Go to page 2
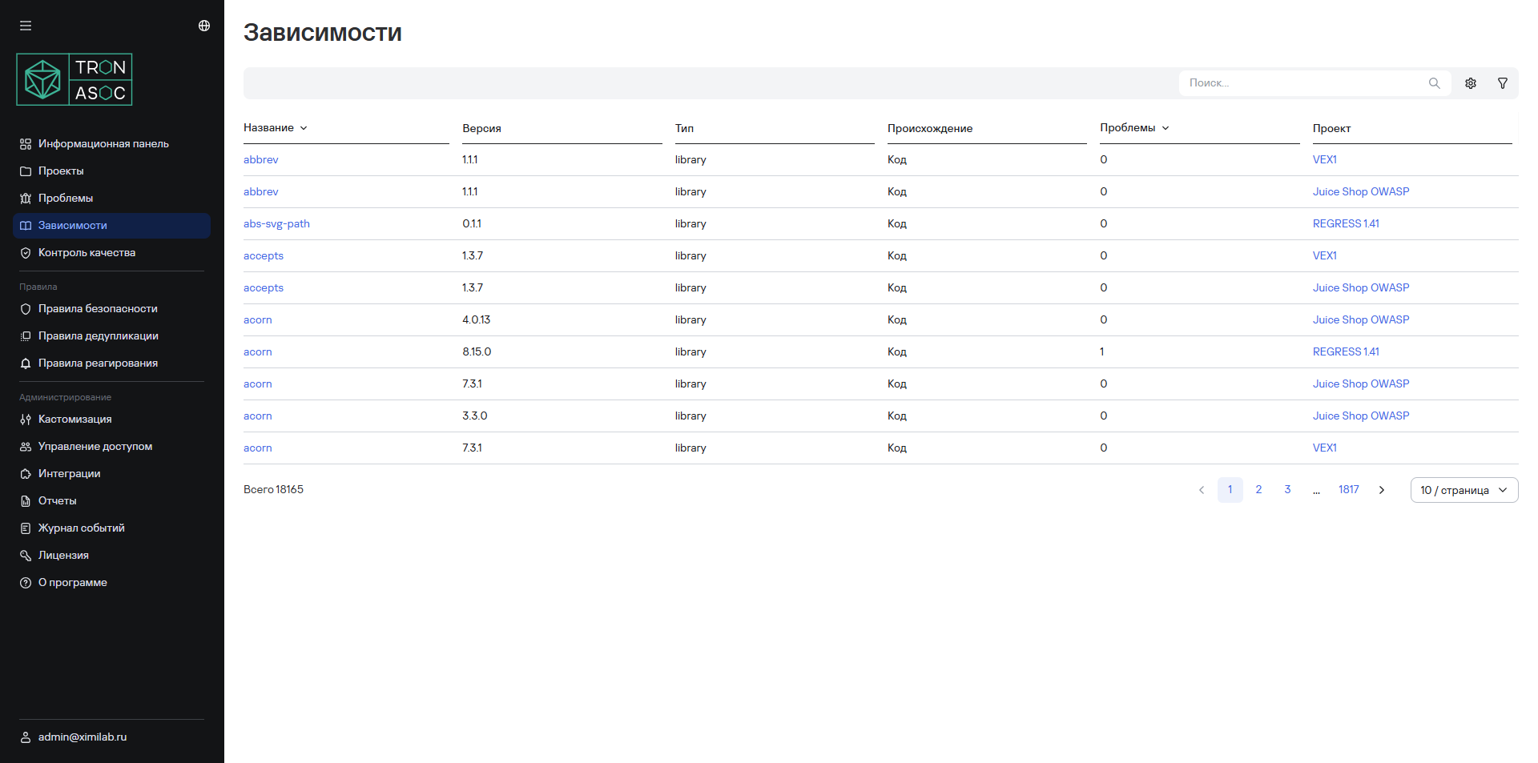The width and height of the screenshot is (1538, 763). click(1258, 490)
